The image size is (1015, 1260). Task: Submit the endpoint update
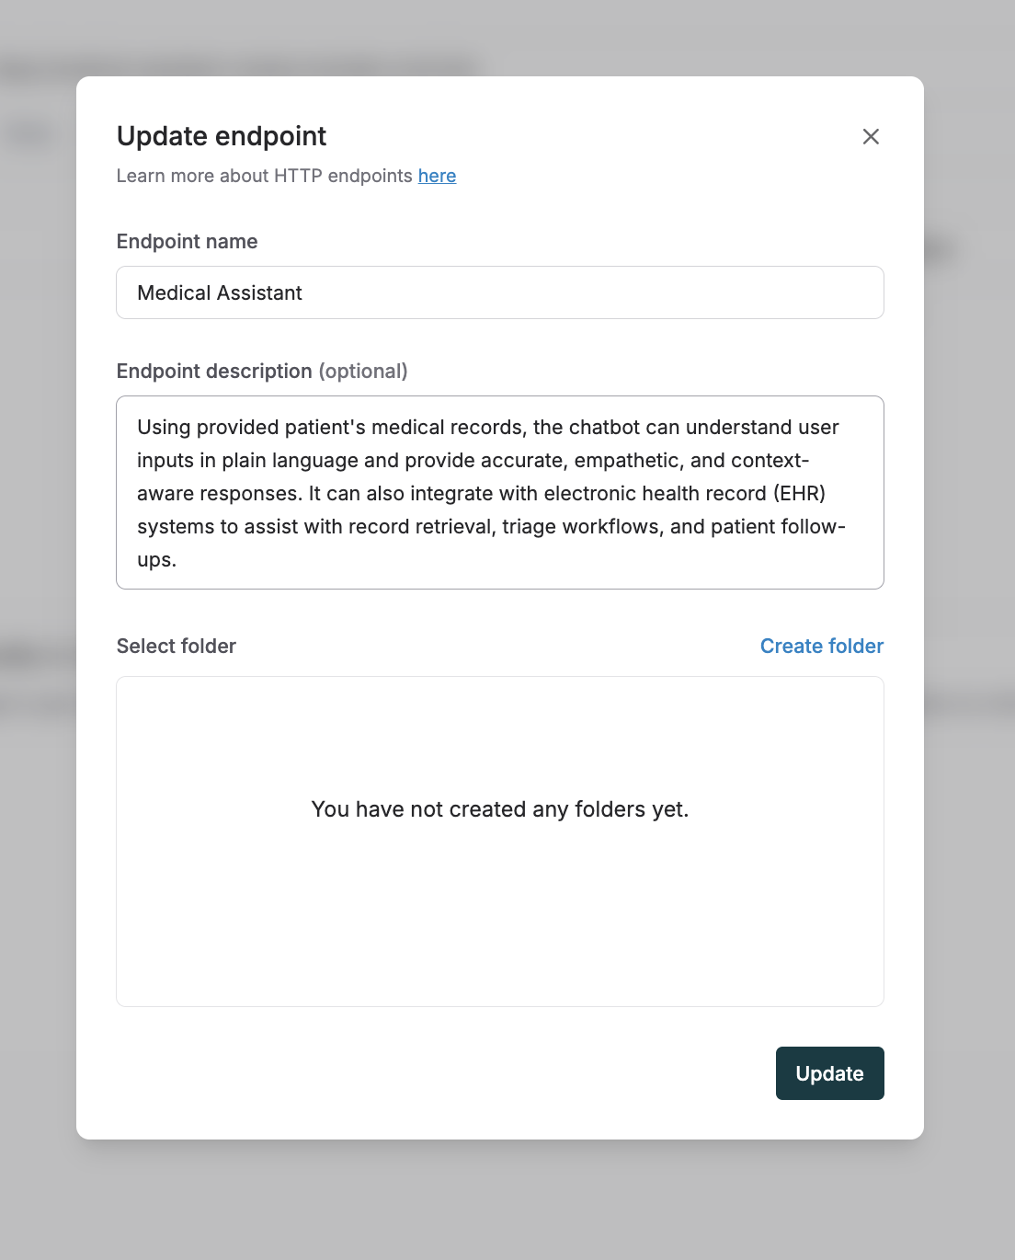point(829,1073)
